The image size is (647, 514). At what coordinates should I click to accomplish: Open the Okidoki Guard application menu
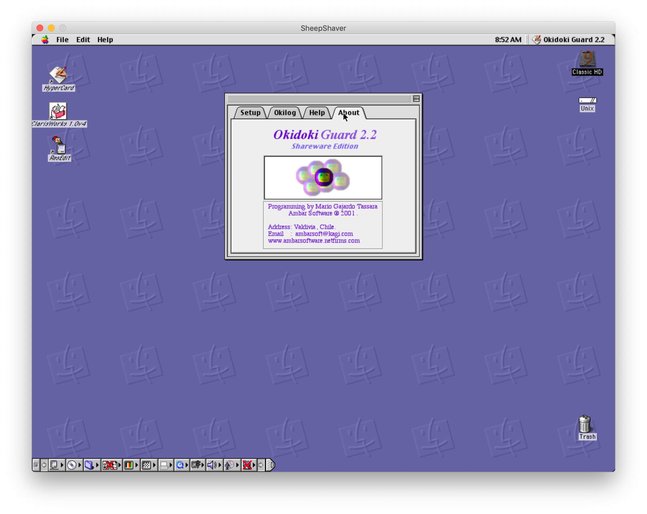pos(569,40)
